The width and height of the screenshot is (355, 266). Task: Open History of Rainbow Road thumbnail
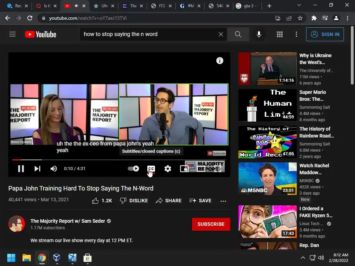[x=267, y=142]
